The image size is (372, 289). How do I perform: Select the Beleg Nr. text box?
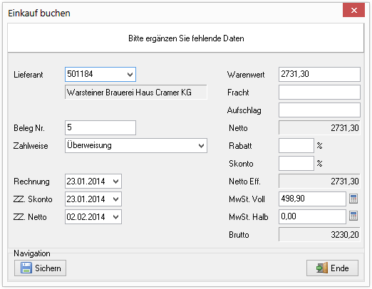pyautogui.click(x=100, y=127)
